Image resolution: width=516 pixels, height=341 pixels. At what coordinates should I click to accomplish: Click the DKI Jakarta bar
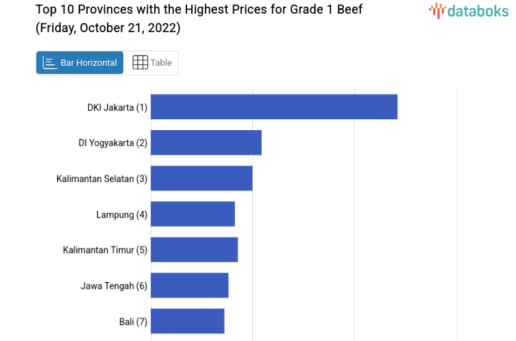pos(274,107)
